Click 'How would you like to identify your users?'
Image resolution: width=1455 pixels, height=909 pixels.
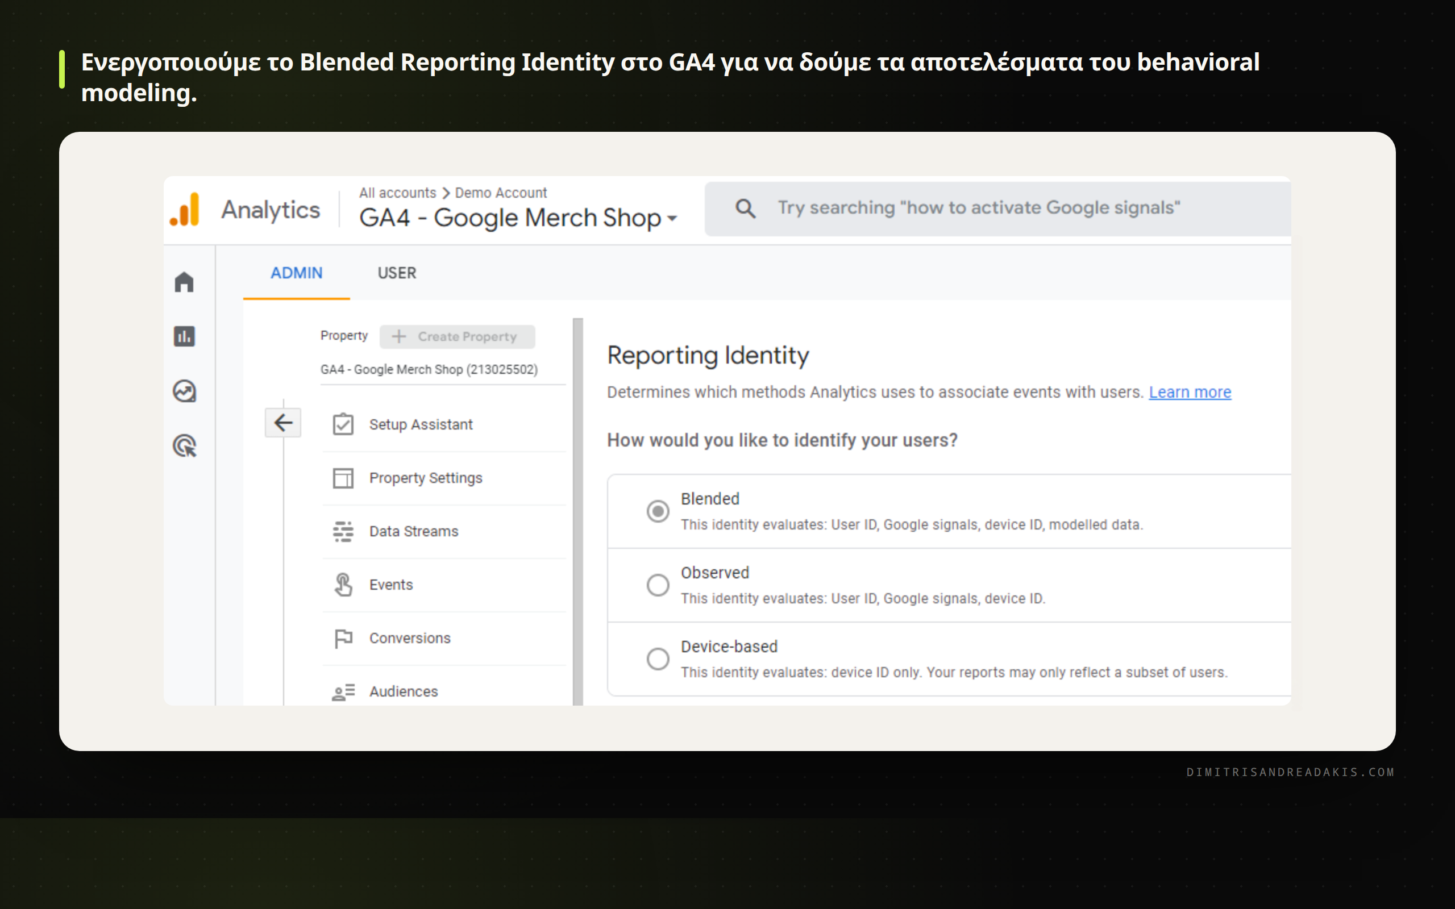781,440
